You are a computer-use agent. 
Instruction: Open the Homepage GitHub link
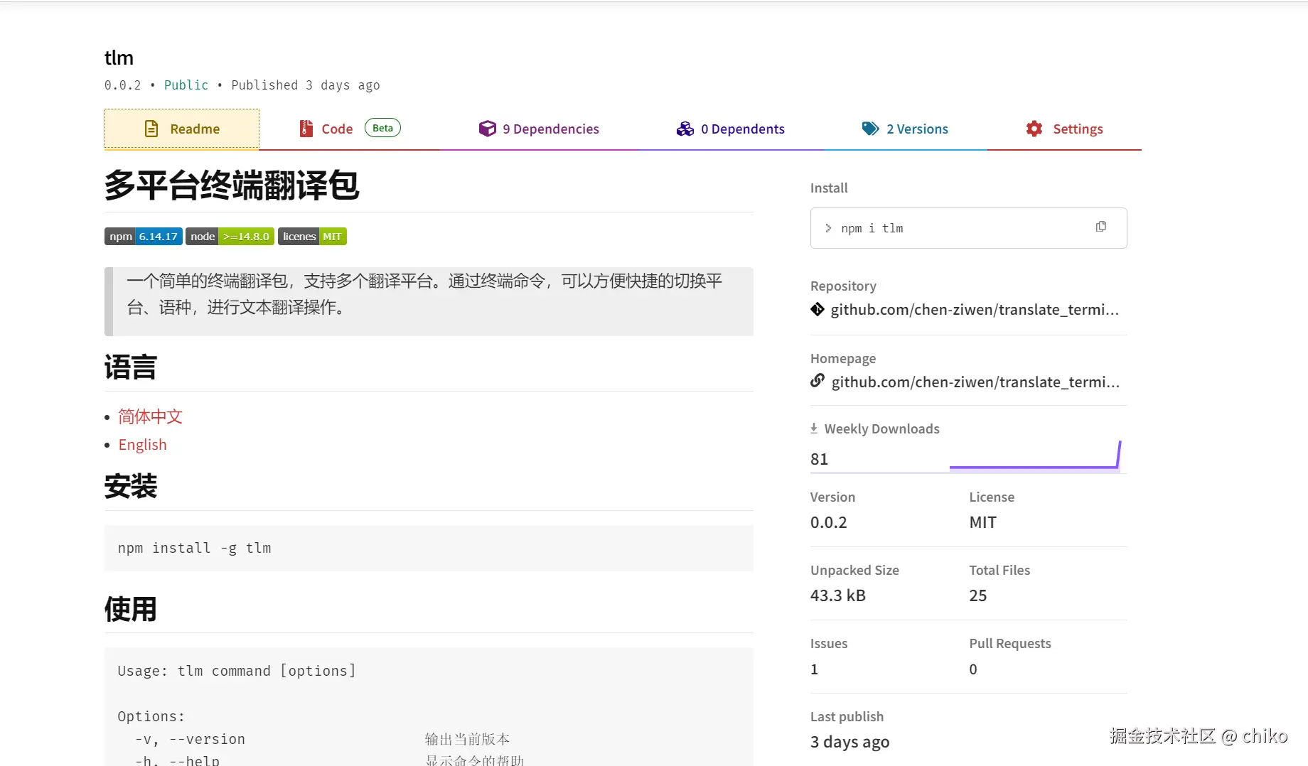975,382
